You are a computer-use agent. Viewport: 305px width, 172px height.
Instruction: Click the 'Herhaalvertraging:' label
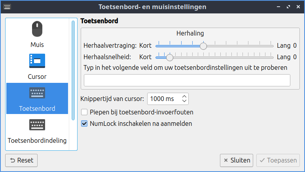tap(110, 46)
